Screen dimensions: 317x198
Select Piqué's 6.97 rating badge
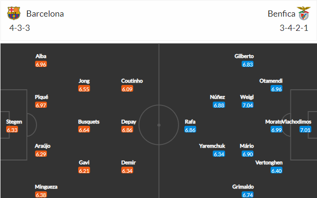click(x=41, y=105)
